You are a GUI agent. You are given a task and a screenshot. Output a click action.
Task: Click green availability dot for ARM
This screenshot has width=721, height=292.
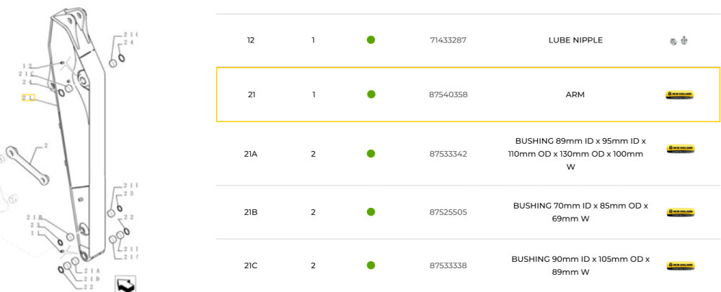point(371,94)
